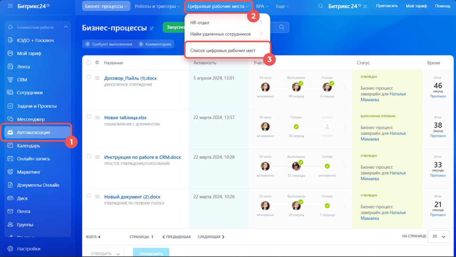Open Протокол link for 46 секунд row

pos(438,96)
